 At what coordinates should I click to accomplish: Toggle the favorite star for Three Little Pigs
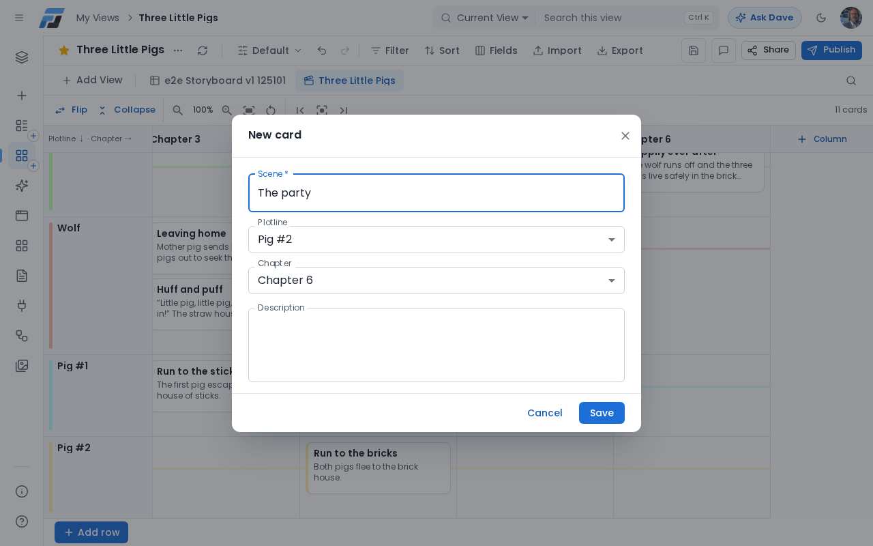[64, 50]
